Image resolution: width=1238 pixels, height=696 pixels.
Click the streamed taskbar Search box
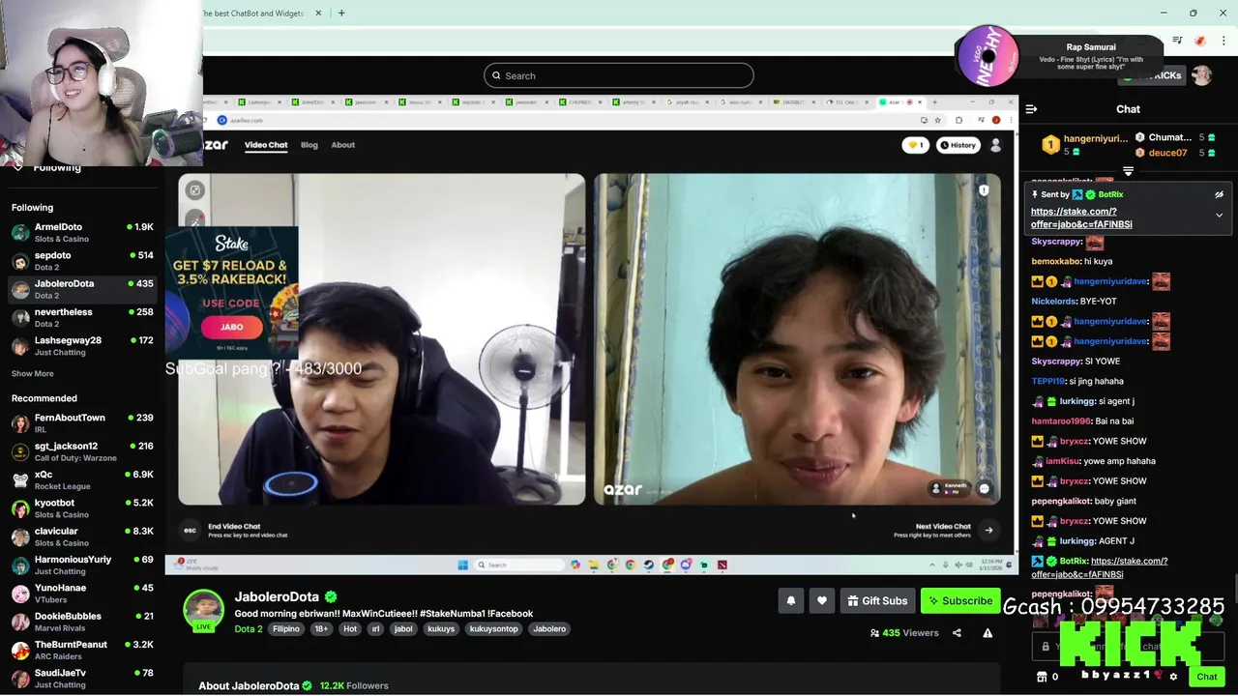(521, 565)
